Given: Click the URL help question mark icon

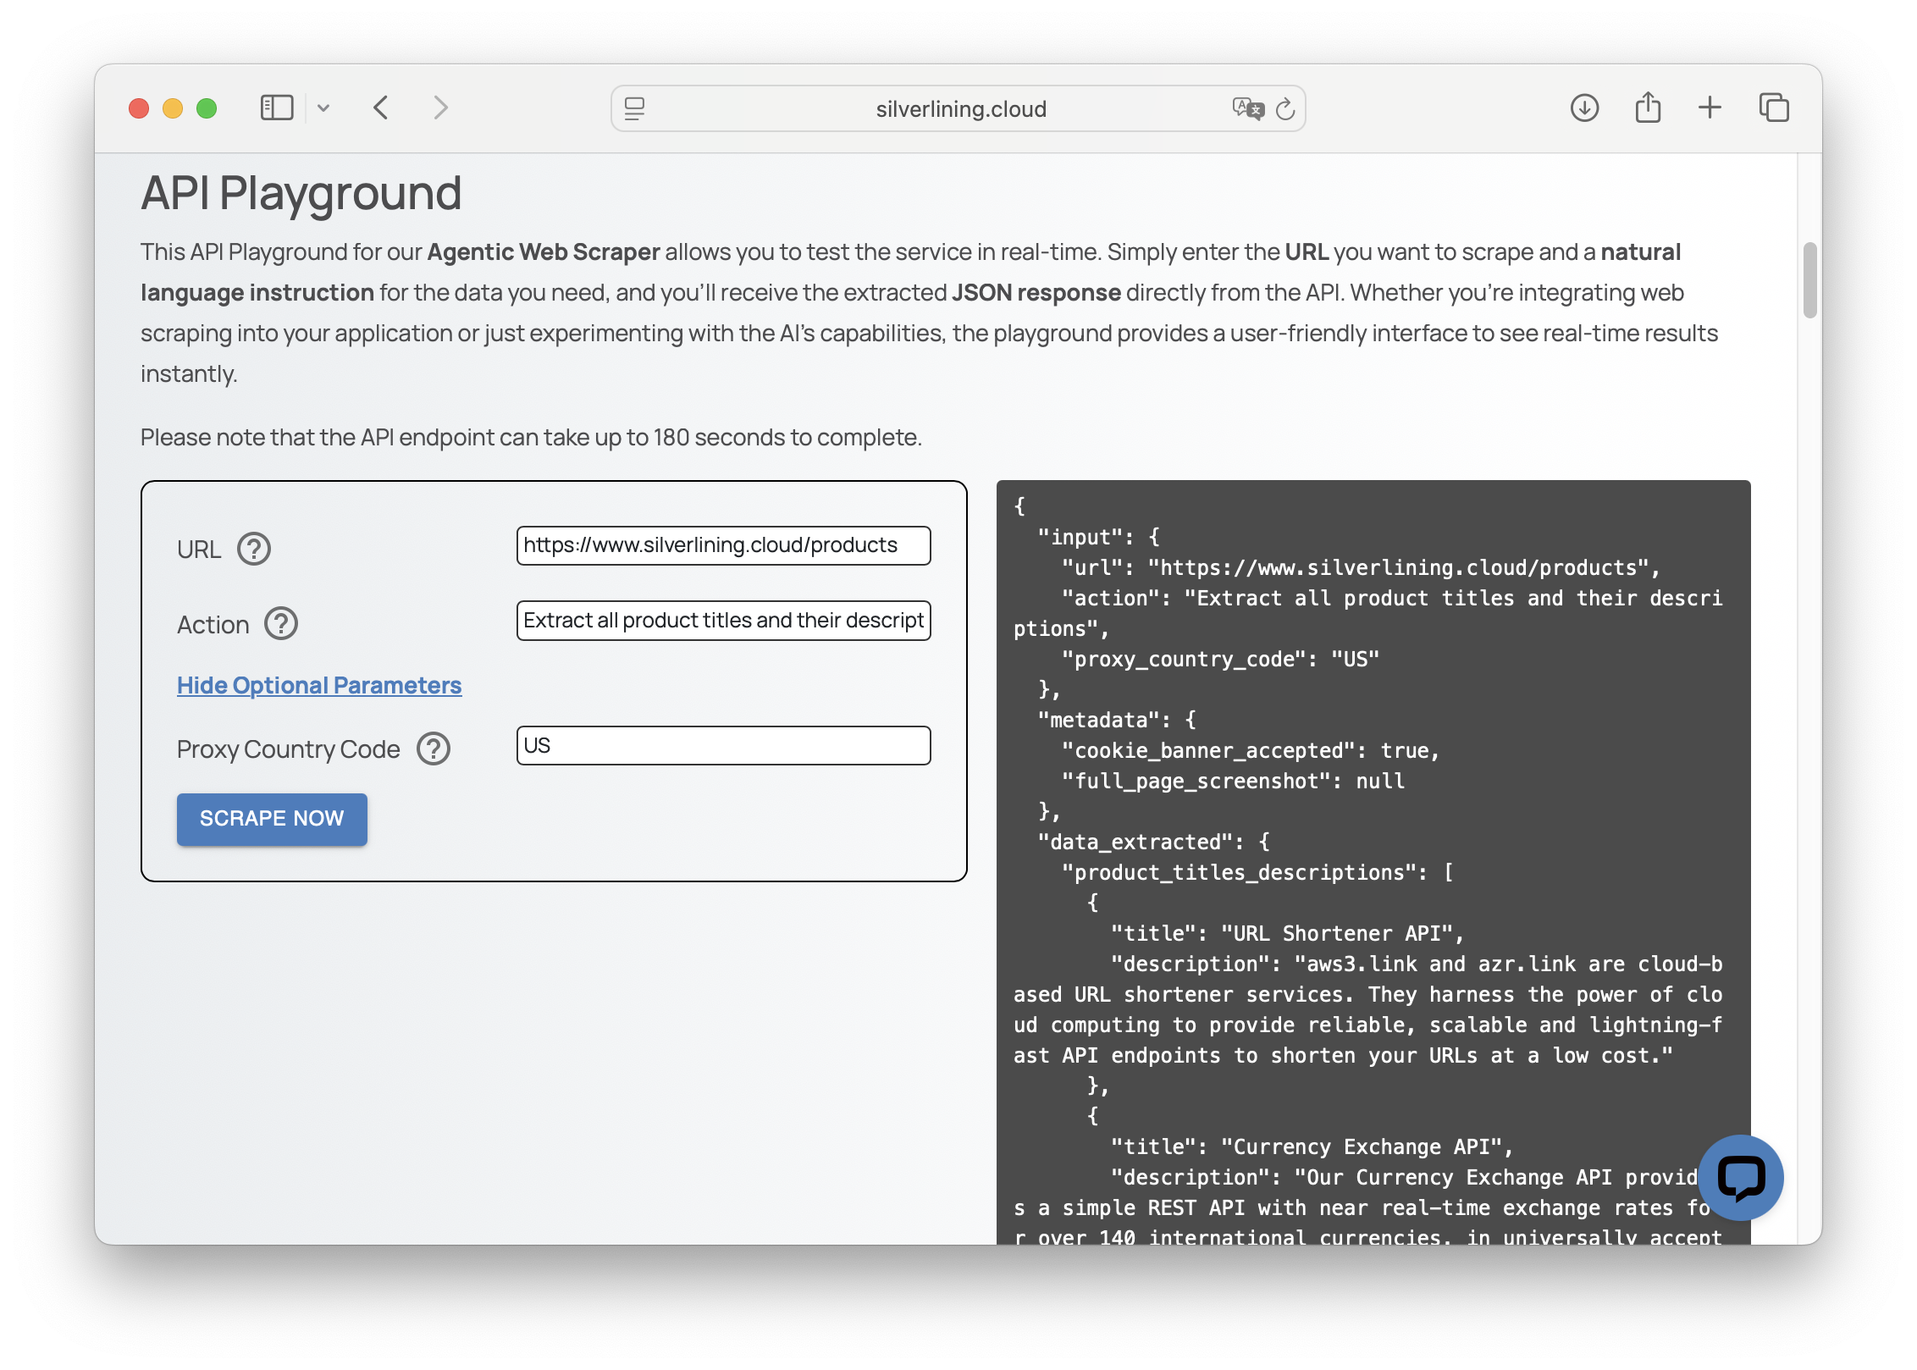Looking at the screenshot, I should (x=253, y=549).
